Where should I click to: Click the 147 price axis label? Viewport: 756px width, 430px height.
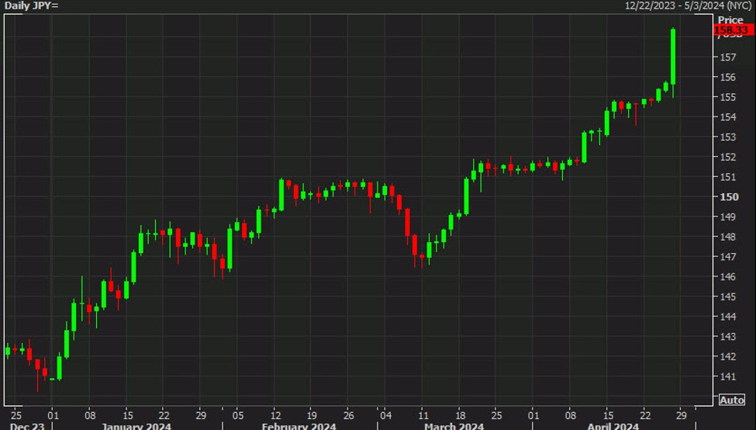pyautogui.click(x=728, y=257)
